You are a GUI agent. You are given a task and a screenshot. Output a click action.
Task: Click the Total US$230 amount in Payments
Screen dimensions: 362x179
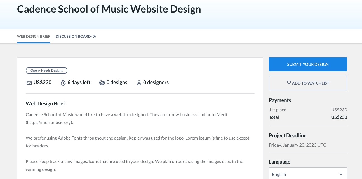[339, 117]
